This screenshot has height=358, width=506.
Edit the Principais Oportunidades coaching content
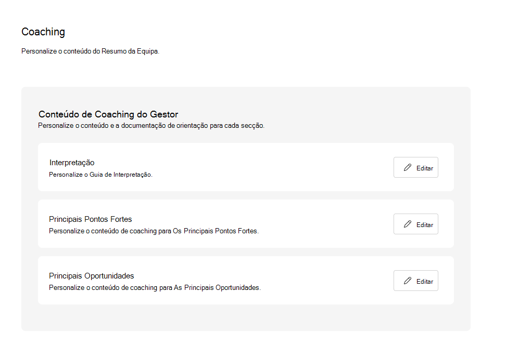(416, 281)
